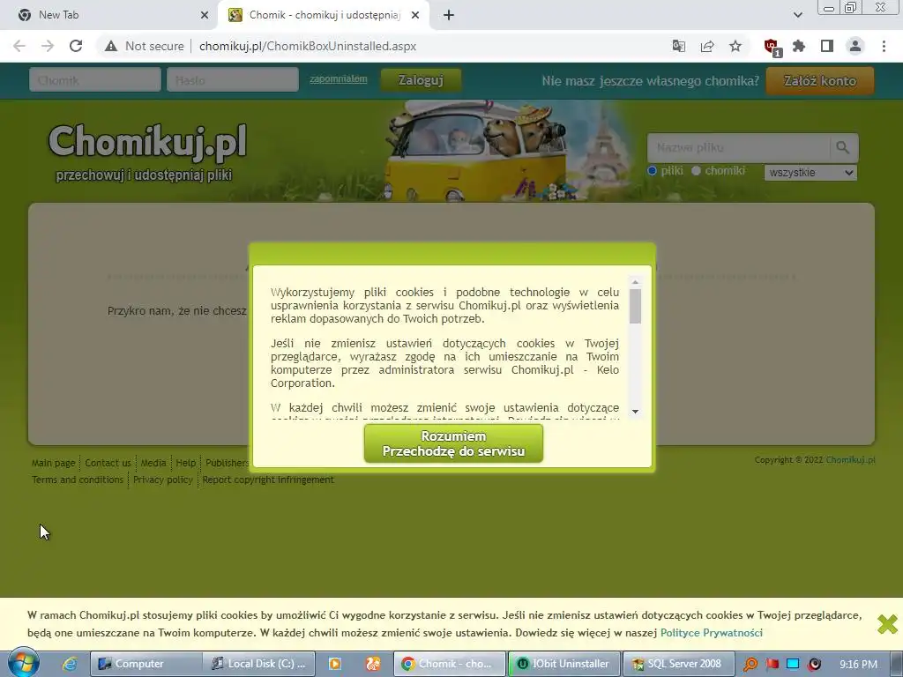903x677 pixels.
Task: Go back using browser back arrow
Action: coord(19,46)
